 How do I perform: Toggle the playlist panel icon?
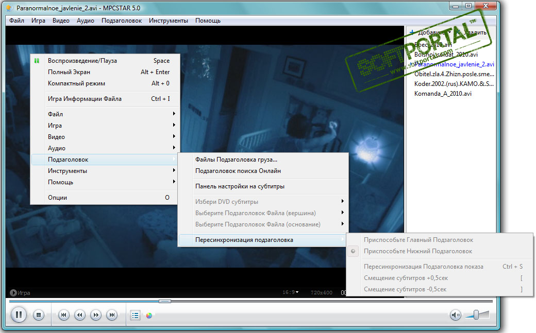(136, 315)
